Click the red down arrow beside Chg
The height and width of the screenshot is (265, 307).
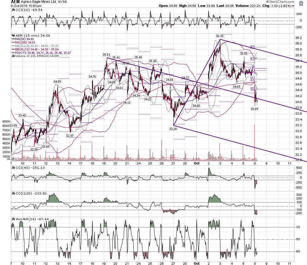(x=293, y=6)
